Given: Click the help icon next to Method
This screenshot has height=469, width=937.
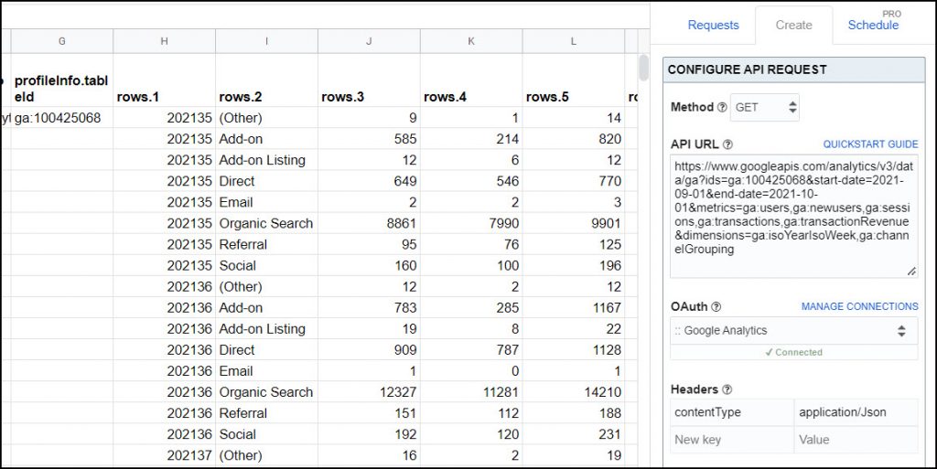Looking at the screenshot, I should click(722, 107).
